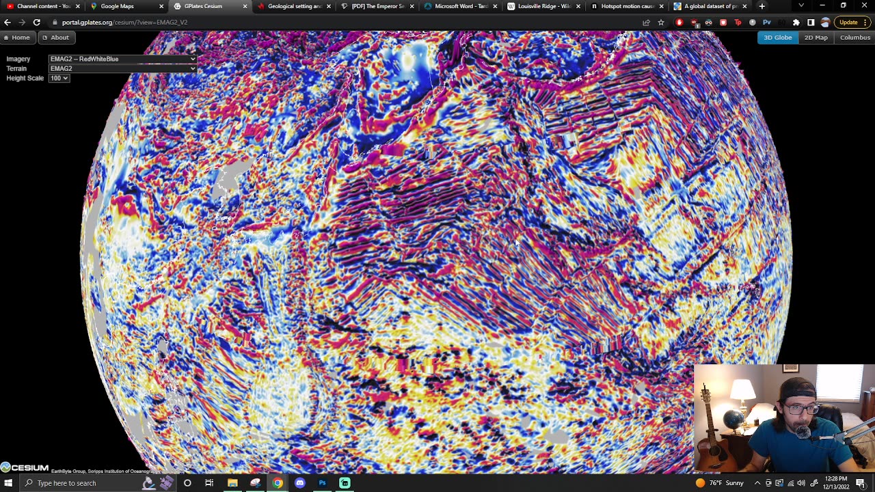
Task: Open the red shield extension with badge
Action: (694, 23)
